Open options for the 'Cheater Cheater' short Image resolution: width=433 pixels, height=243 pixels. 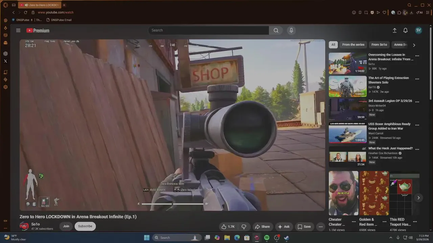(x=354, y=222)
